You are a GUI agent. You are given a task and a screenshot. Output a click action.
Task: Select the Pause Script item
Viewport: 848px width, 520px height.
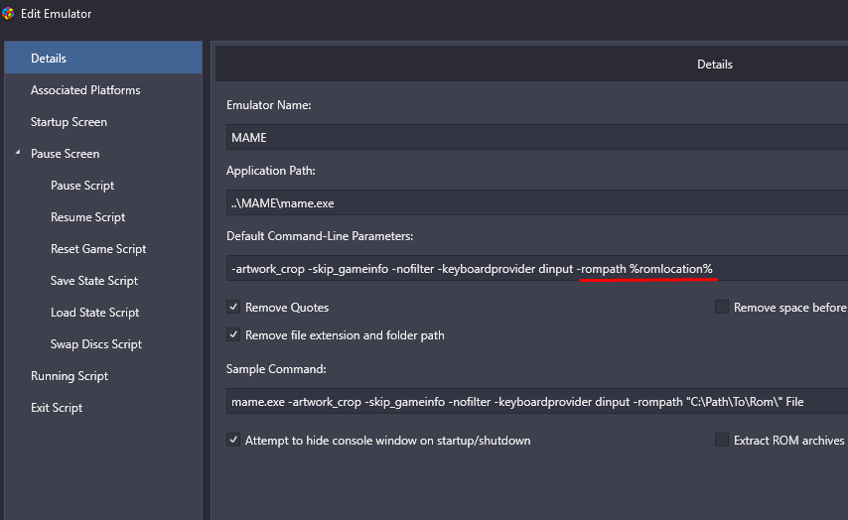pos(82,186)
